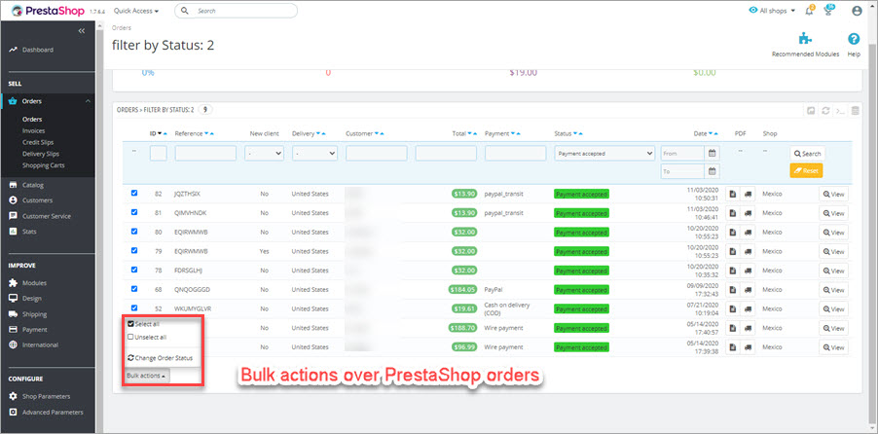Click the search magnifier in top bar
878x434 pixels.
point(185,11)
